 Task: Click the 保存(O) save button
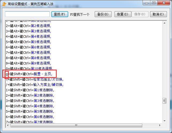click(140, 14)
